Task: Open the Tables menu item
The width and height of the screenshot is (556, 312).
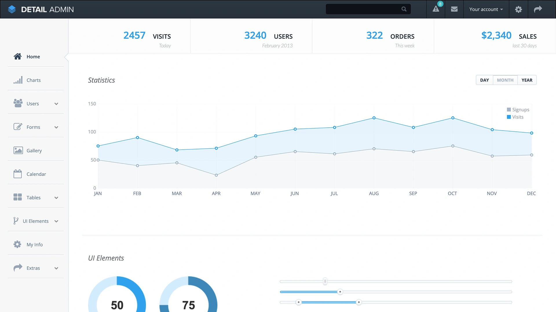Action: click(x=33, y=197)
